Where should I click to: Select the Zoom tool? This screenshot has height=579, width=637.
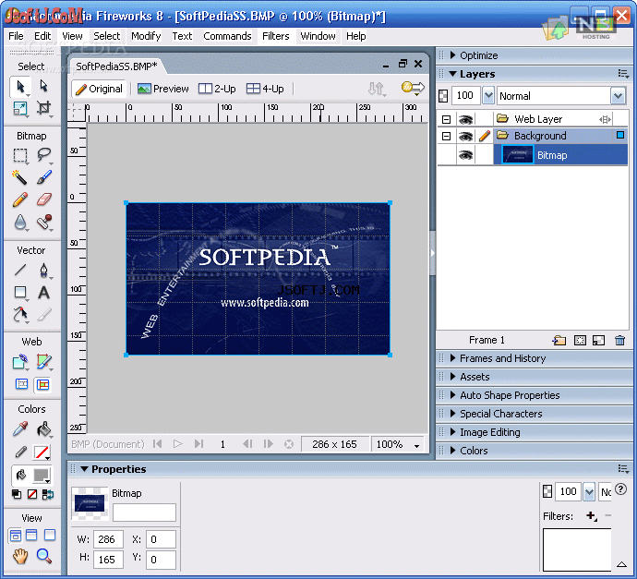point(43,555)
